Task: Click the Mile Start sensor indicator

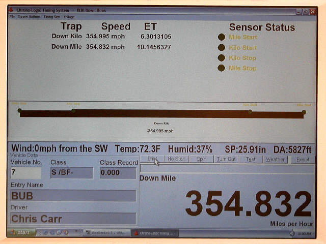Action: pos(221,37)
